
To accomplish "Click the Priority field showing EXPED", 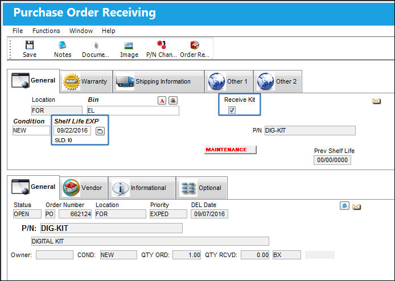I will pos(168,214).
